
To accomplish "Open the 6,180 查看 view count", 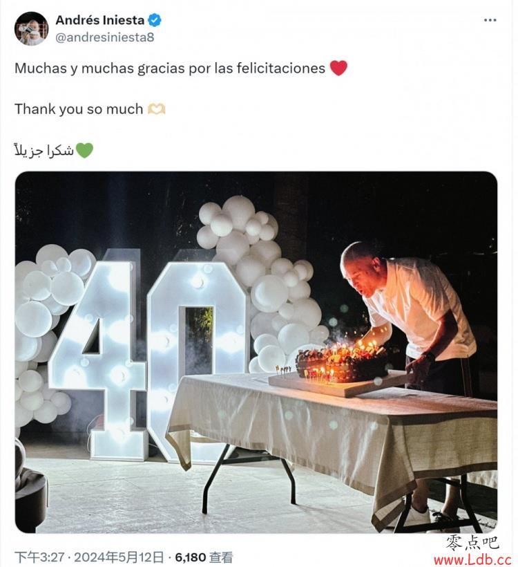I will point(204,557).
